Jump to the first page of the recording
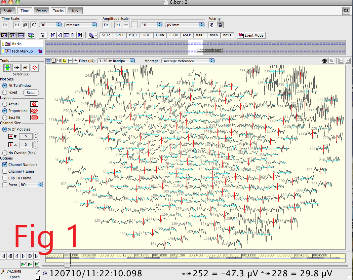This screenshot has height=280, width=353. [3, 256]
